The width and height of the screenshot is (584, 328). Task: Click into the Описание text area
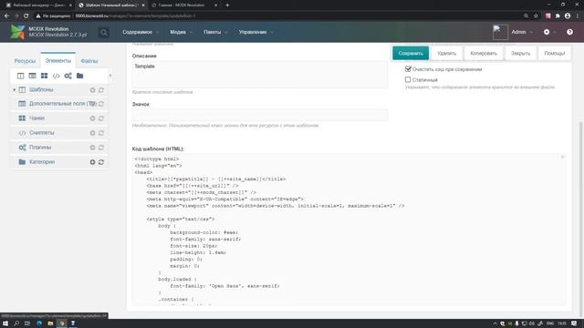point(259,75)
